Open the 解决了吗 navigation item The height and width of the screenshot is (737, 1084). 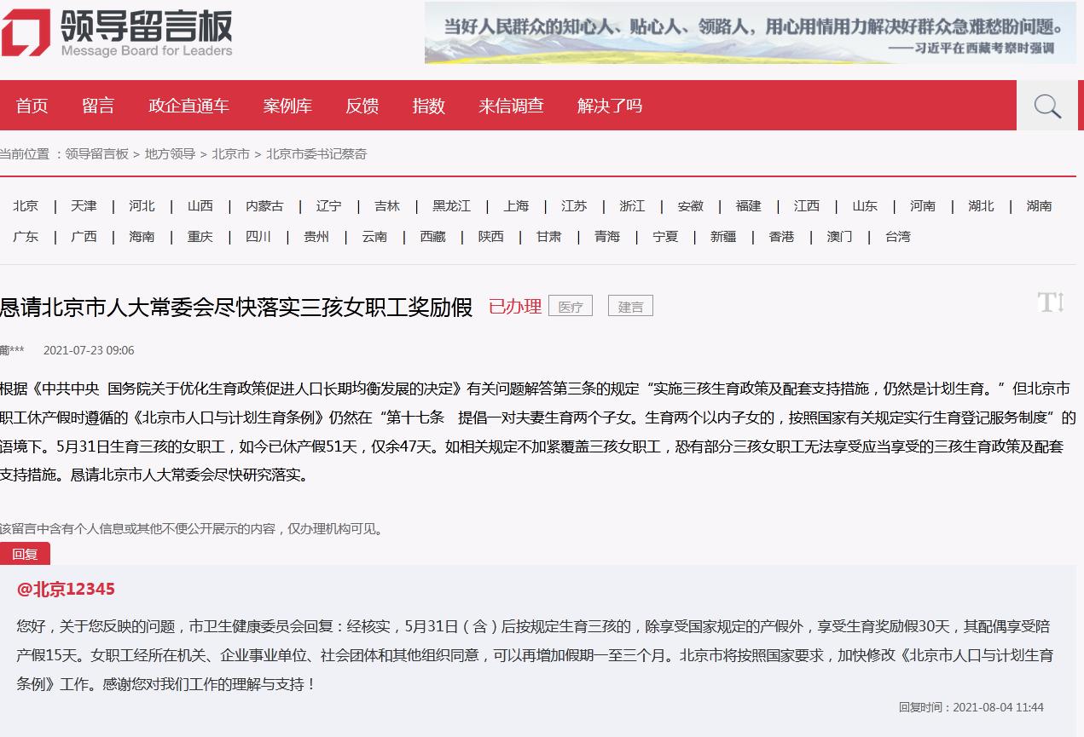609,106
